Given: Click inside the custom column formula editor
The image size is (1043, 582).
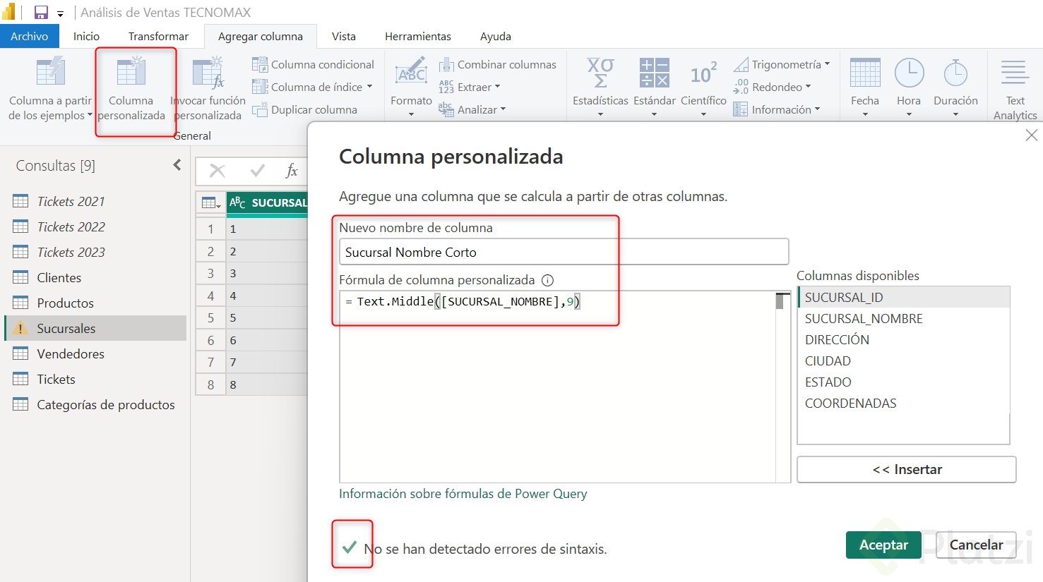Looking at the screenshot, I should click(557, 387).
